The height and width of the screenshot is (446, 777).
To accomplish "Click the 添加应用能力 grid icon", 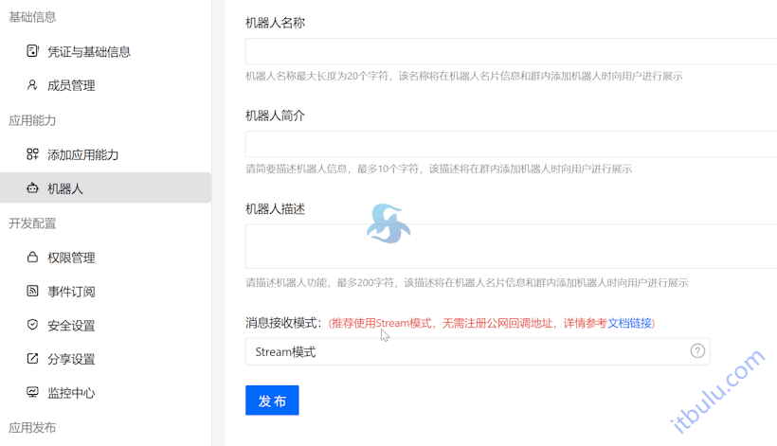I will [32, 154].
